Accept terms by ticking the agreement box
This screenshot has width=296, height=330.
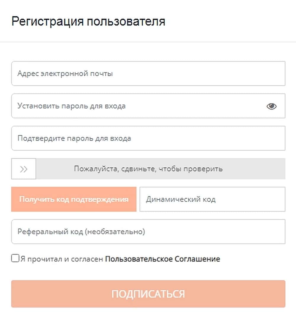[15, 258]
